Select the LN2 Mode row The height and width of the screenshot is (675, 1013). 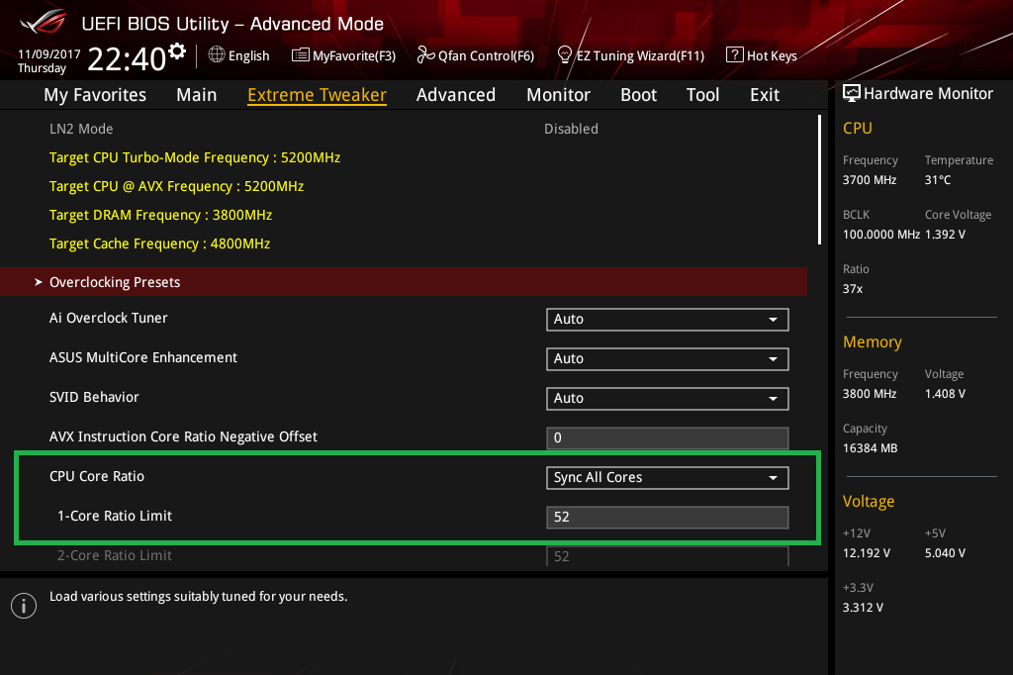click(x=404, y=129)
